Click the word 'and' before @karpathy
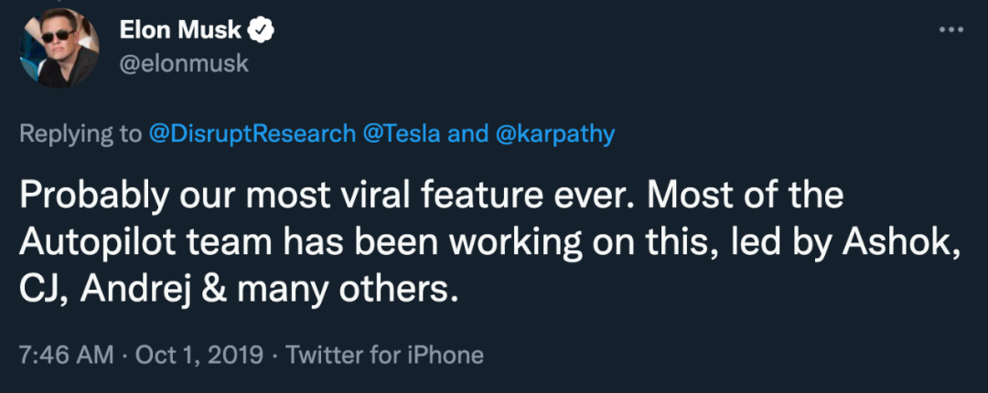 [467, 134]
